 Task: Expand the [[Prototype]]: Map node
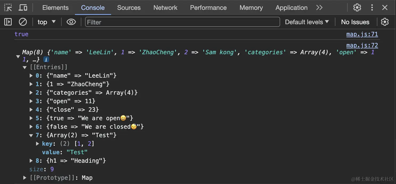coord(25,178)
